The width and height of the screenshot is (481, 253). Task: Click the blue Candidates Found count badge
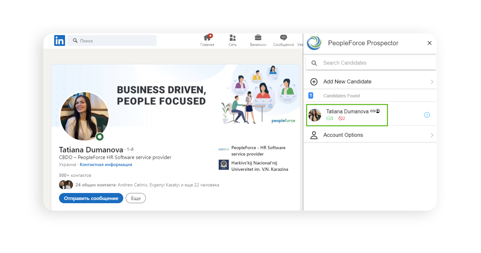click(311, 96)
